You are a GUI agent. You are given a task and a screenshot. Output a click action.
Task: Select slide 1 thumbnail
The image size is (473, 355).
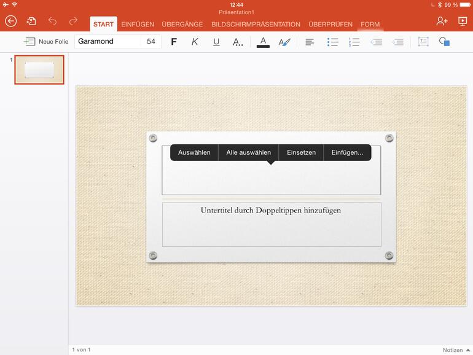tap(39, 70)
